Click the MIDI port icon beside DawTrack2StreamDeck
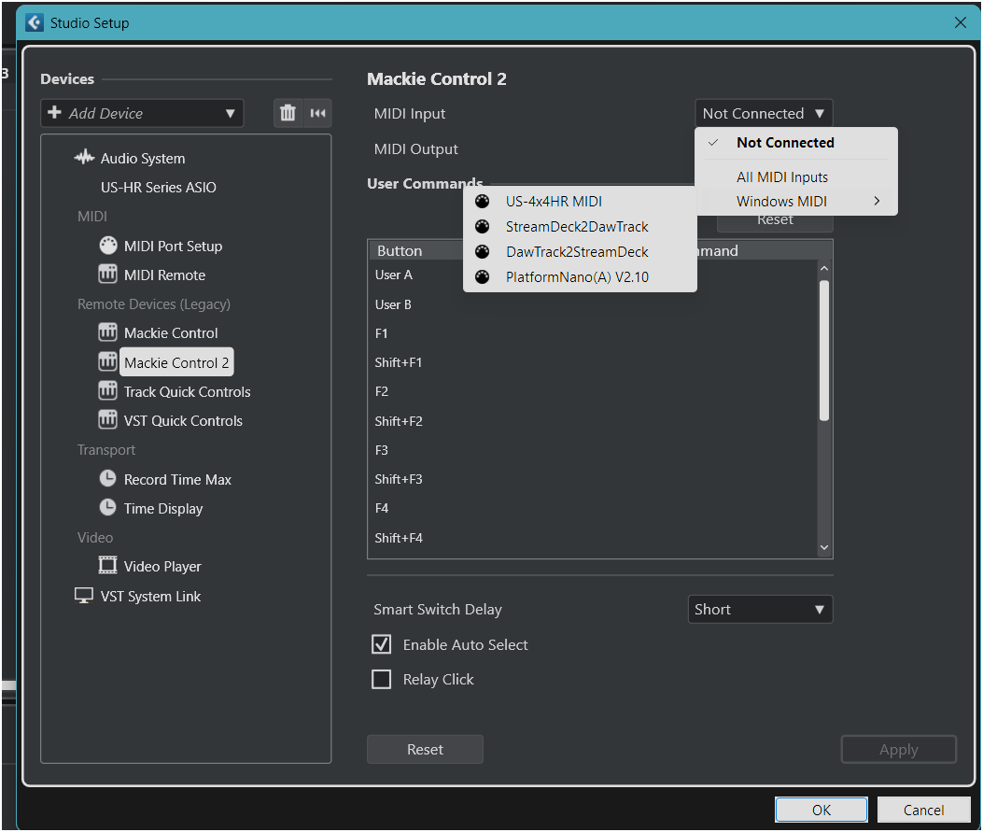The image size is (983, 832). (x=482, y=251)
